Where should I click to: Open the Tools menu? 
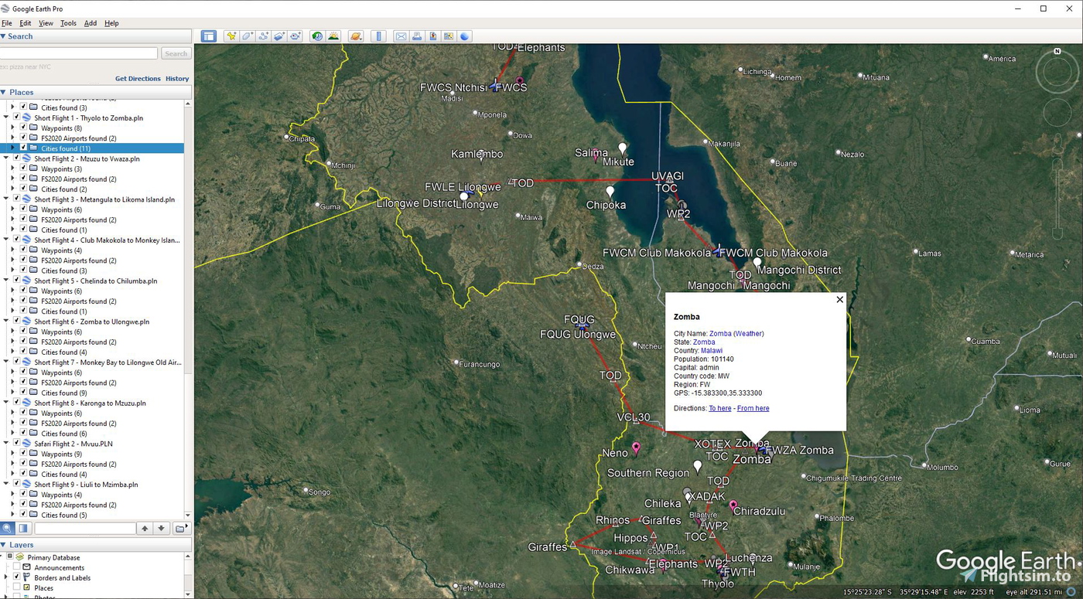68,23
